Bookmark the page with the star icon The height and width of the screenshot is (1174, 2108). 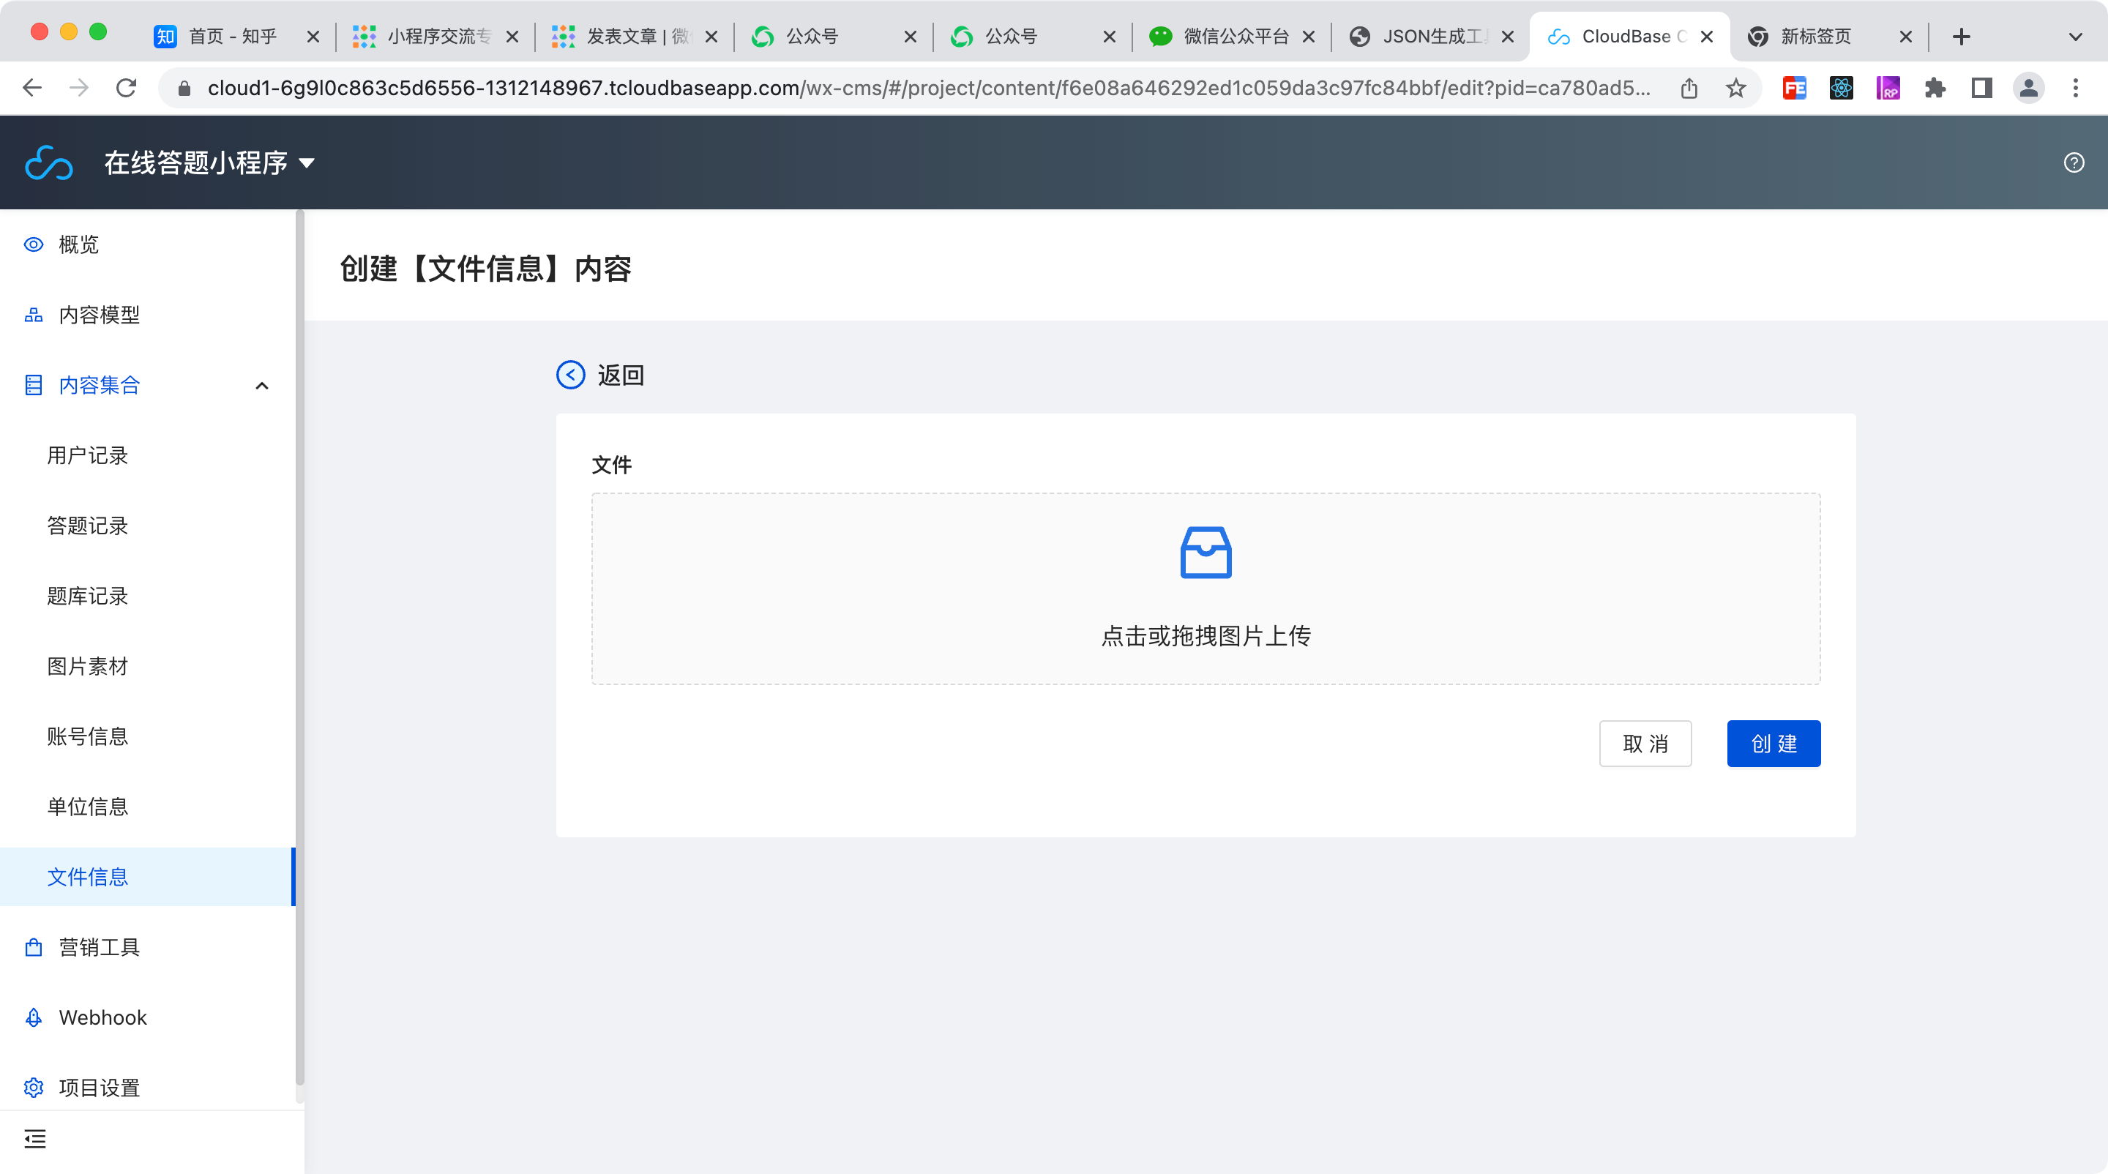point(1735,88)
